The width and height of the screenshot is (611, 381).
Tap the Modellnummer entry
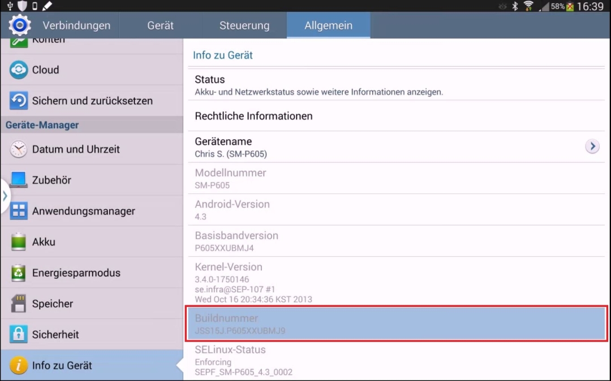(x=396, y=178)
